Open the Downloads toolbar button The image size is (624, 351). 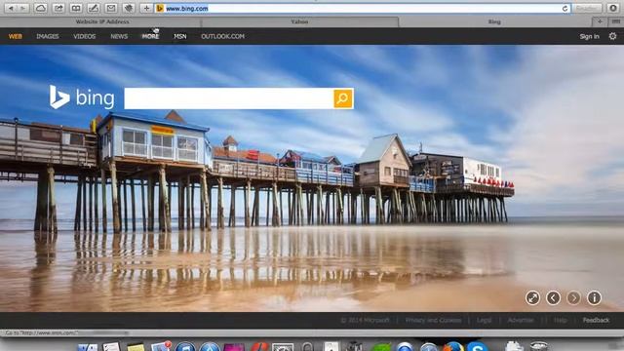click(x=613, y=9)
